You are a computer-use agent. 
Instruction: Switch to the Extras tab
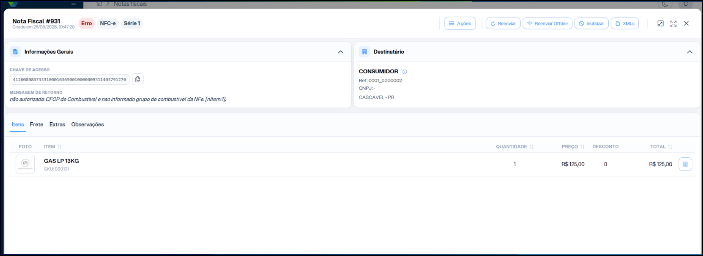tap(57, 125)
